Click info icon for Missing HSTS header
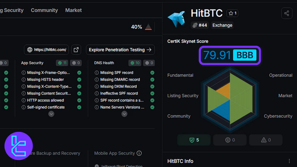 tap(23, 80)
